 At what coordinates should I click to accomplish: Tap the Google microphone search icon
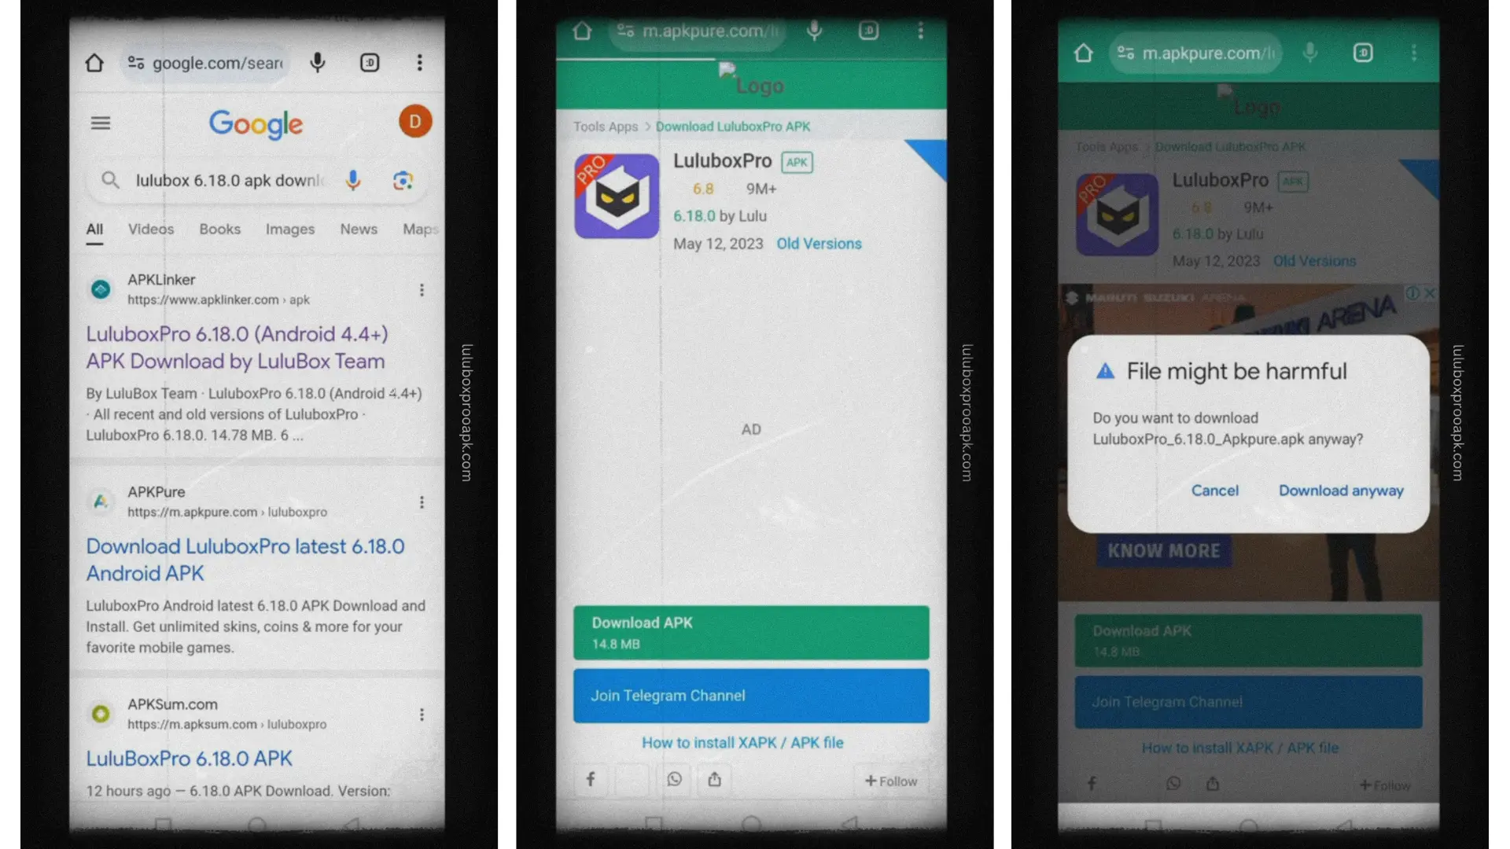[x=355, y=180]
